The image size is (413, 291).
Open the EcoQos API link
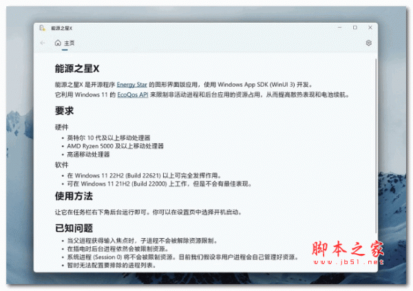[132, 95]
